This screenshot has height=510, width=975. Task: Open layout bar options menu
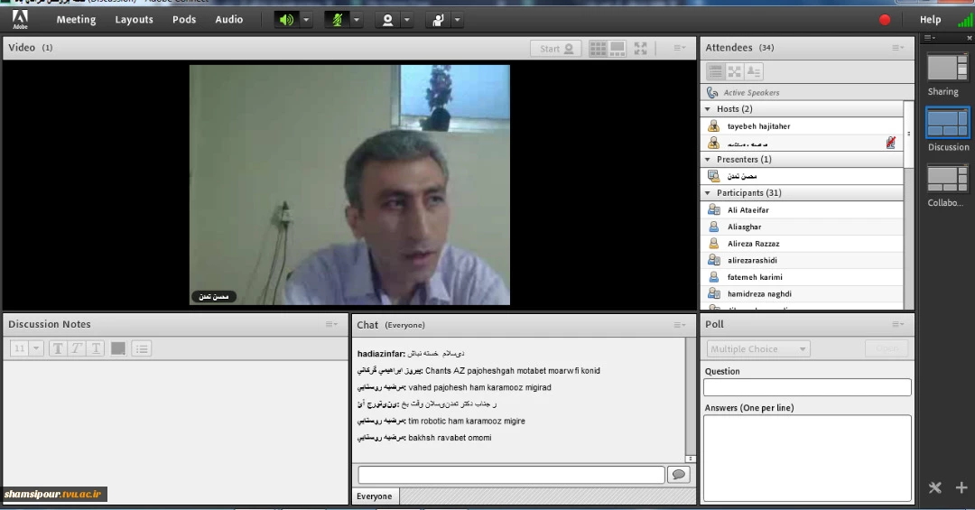(x=929, y=38)
